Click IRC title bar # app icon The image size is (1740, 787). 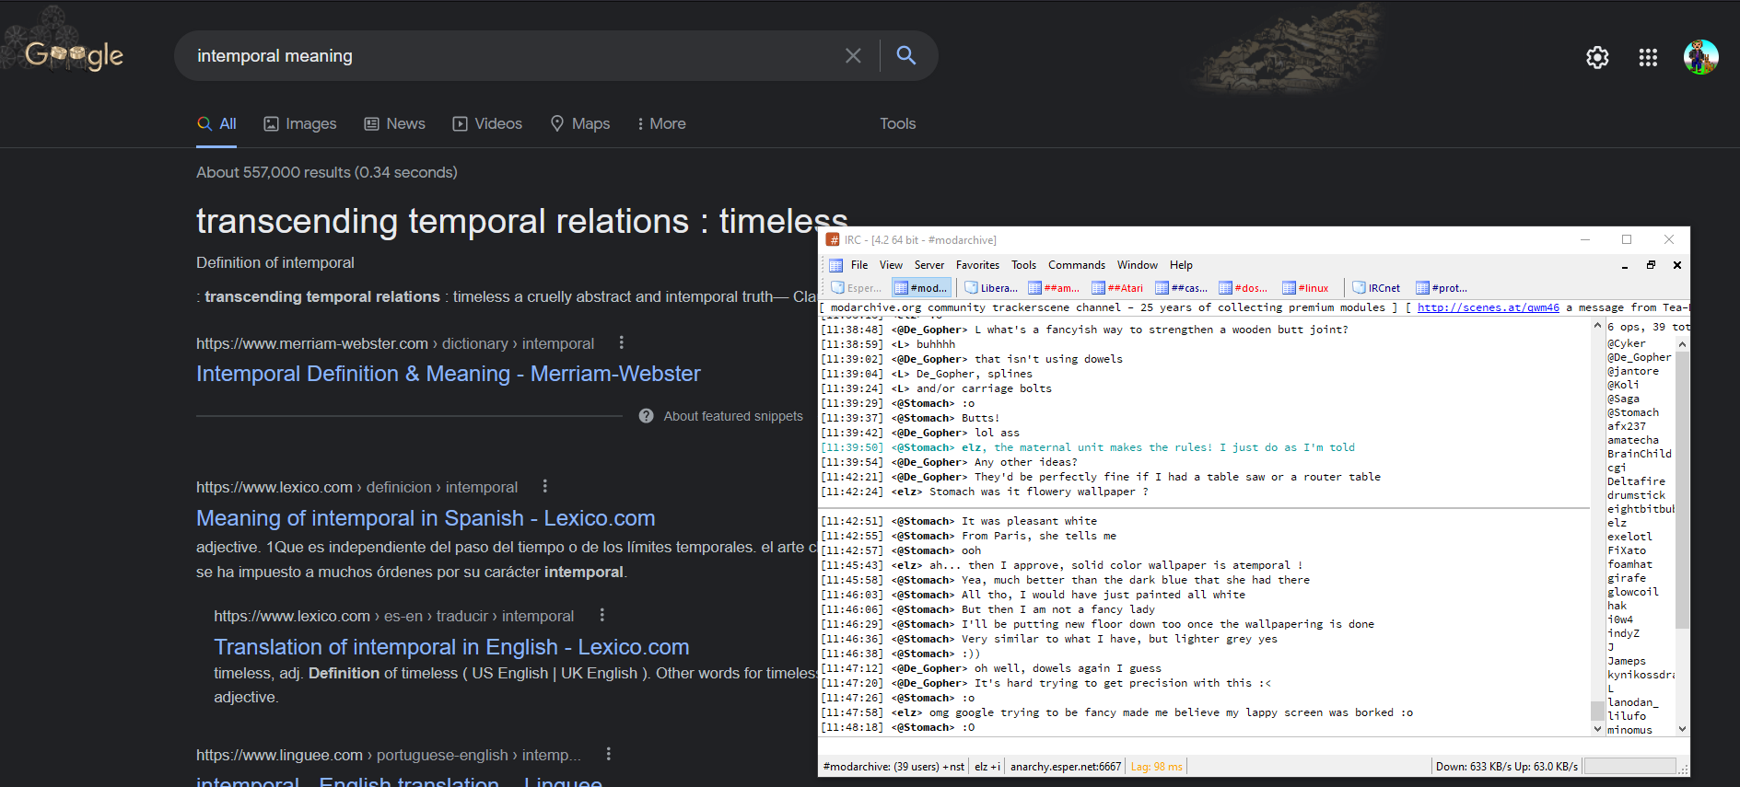click(x=833, y=239)
